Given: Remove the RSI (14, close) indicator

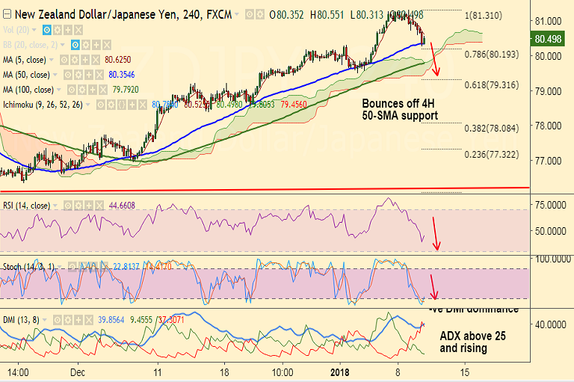Looking at the screenshot, I should pyautogui.click(x=99, y=206).
